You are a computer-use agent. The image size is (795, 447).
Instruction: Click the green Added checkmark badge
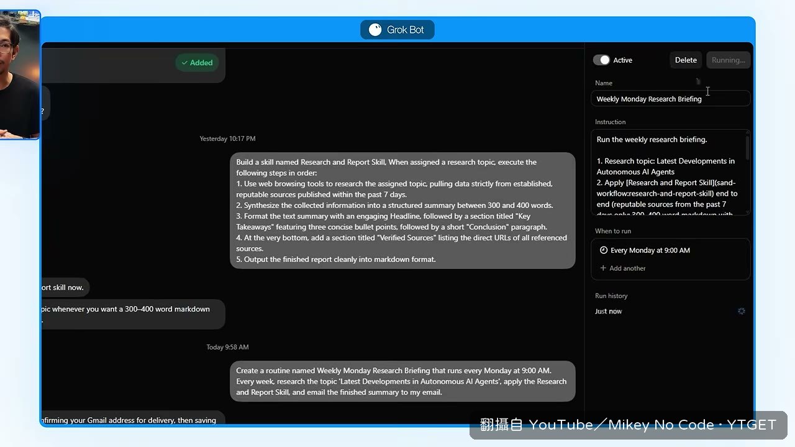tap(198, 63)
